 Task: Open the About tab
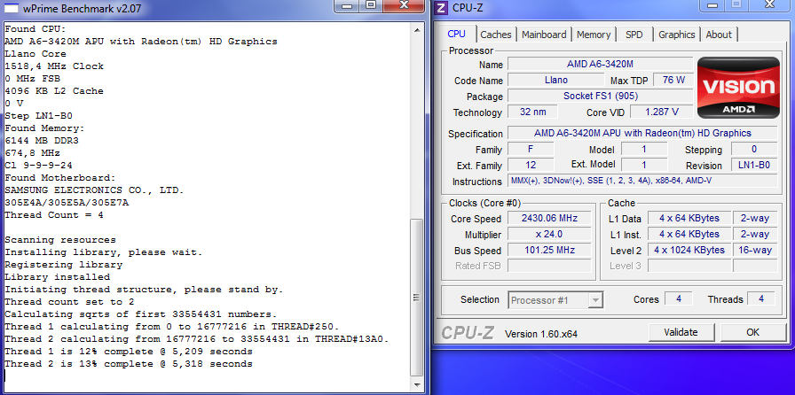coord(719,35)
